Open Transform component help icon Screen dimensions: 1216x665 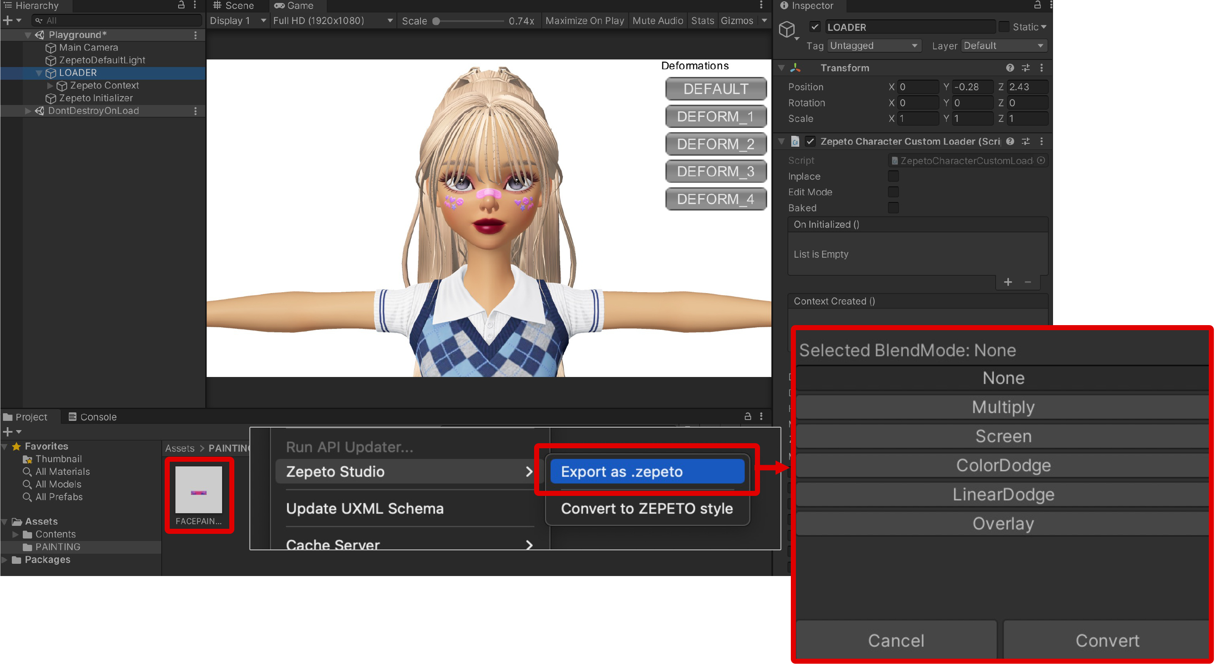coord(1010,68)
